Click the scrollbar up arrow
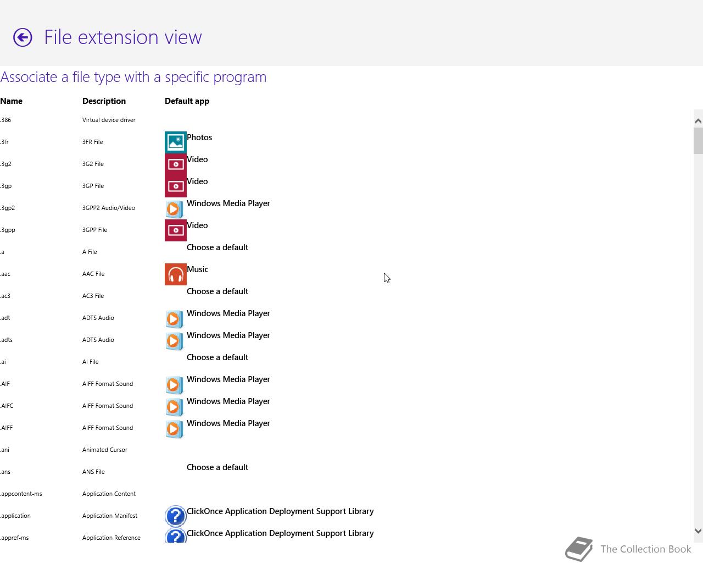This screenshot has width=703, height=563. pos(698,121)
